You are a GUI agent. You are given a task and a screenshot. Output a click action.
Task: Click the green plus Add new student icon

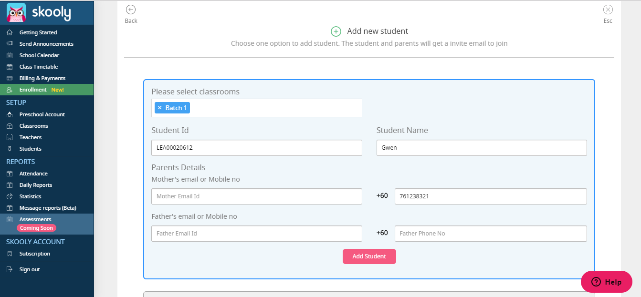[x=336, y=31]
